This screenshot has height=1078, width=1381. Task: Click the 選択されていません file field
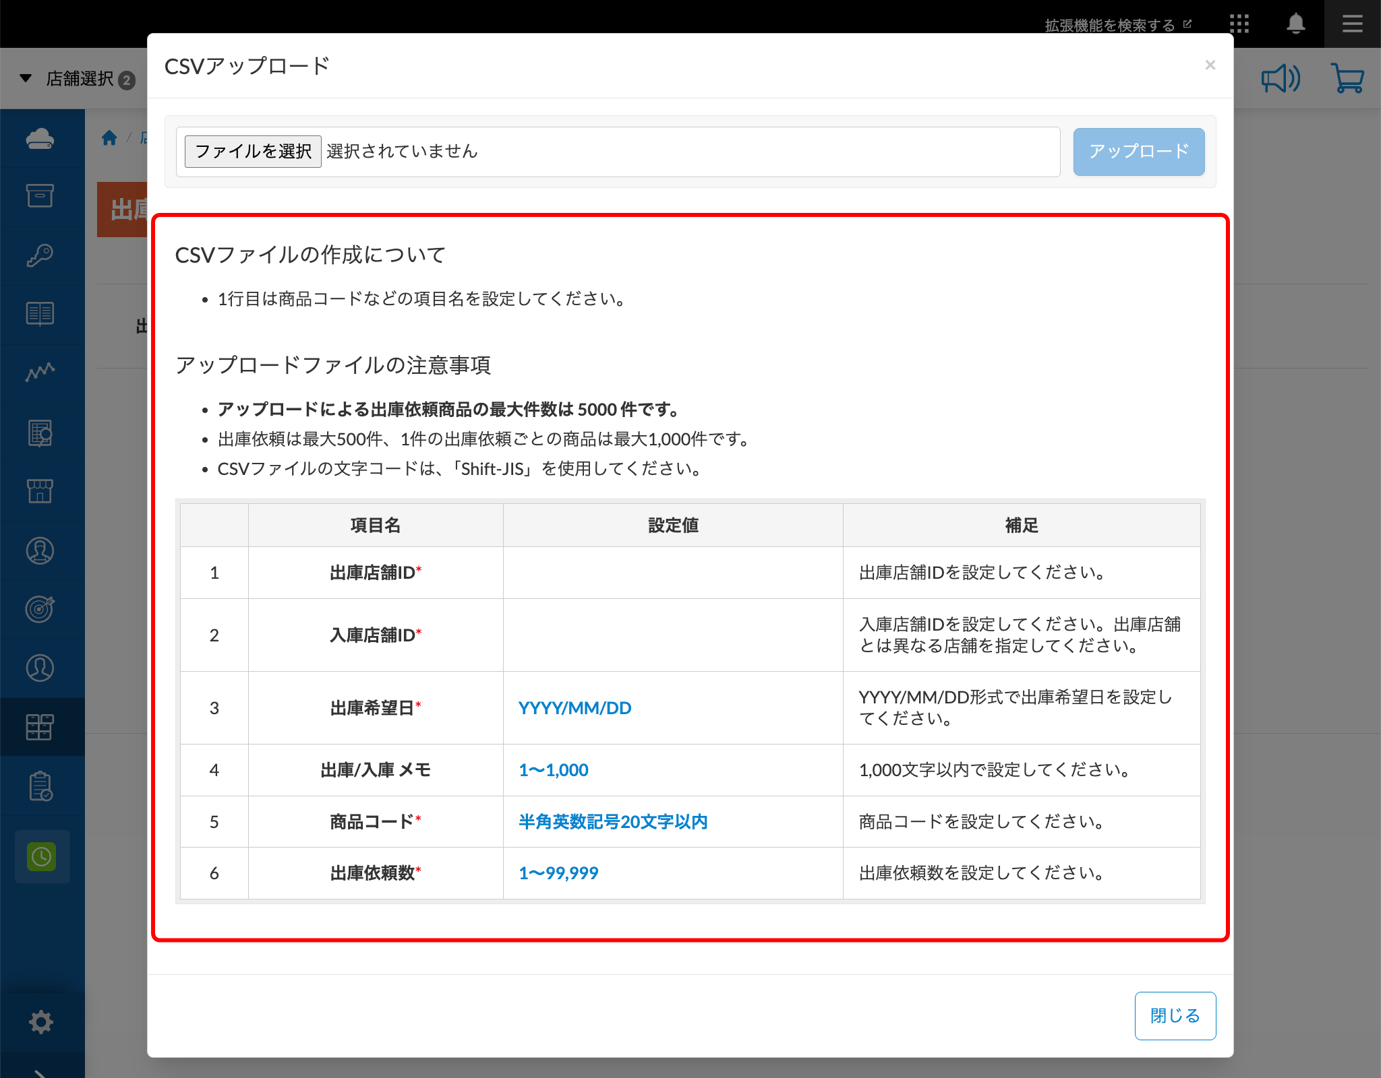618,152
